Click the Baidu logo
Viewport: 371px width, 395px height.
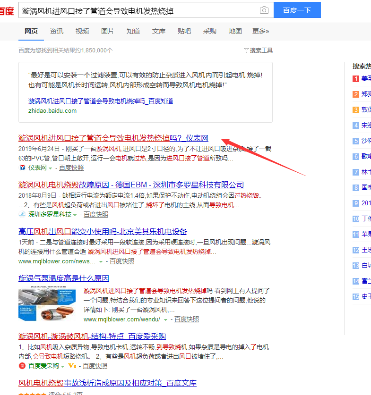pyautogui.click(x=7, y=11)
